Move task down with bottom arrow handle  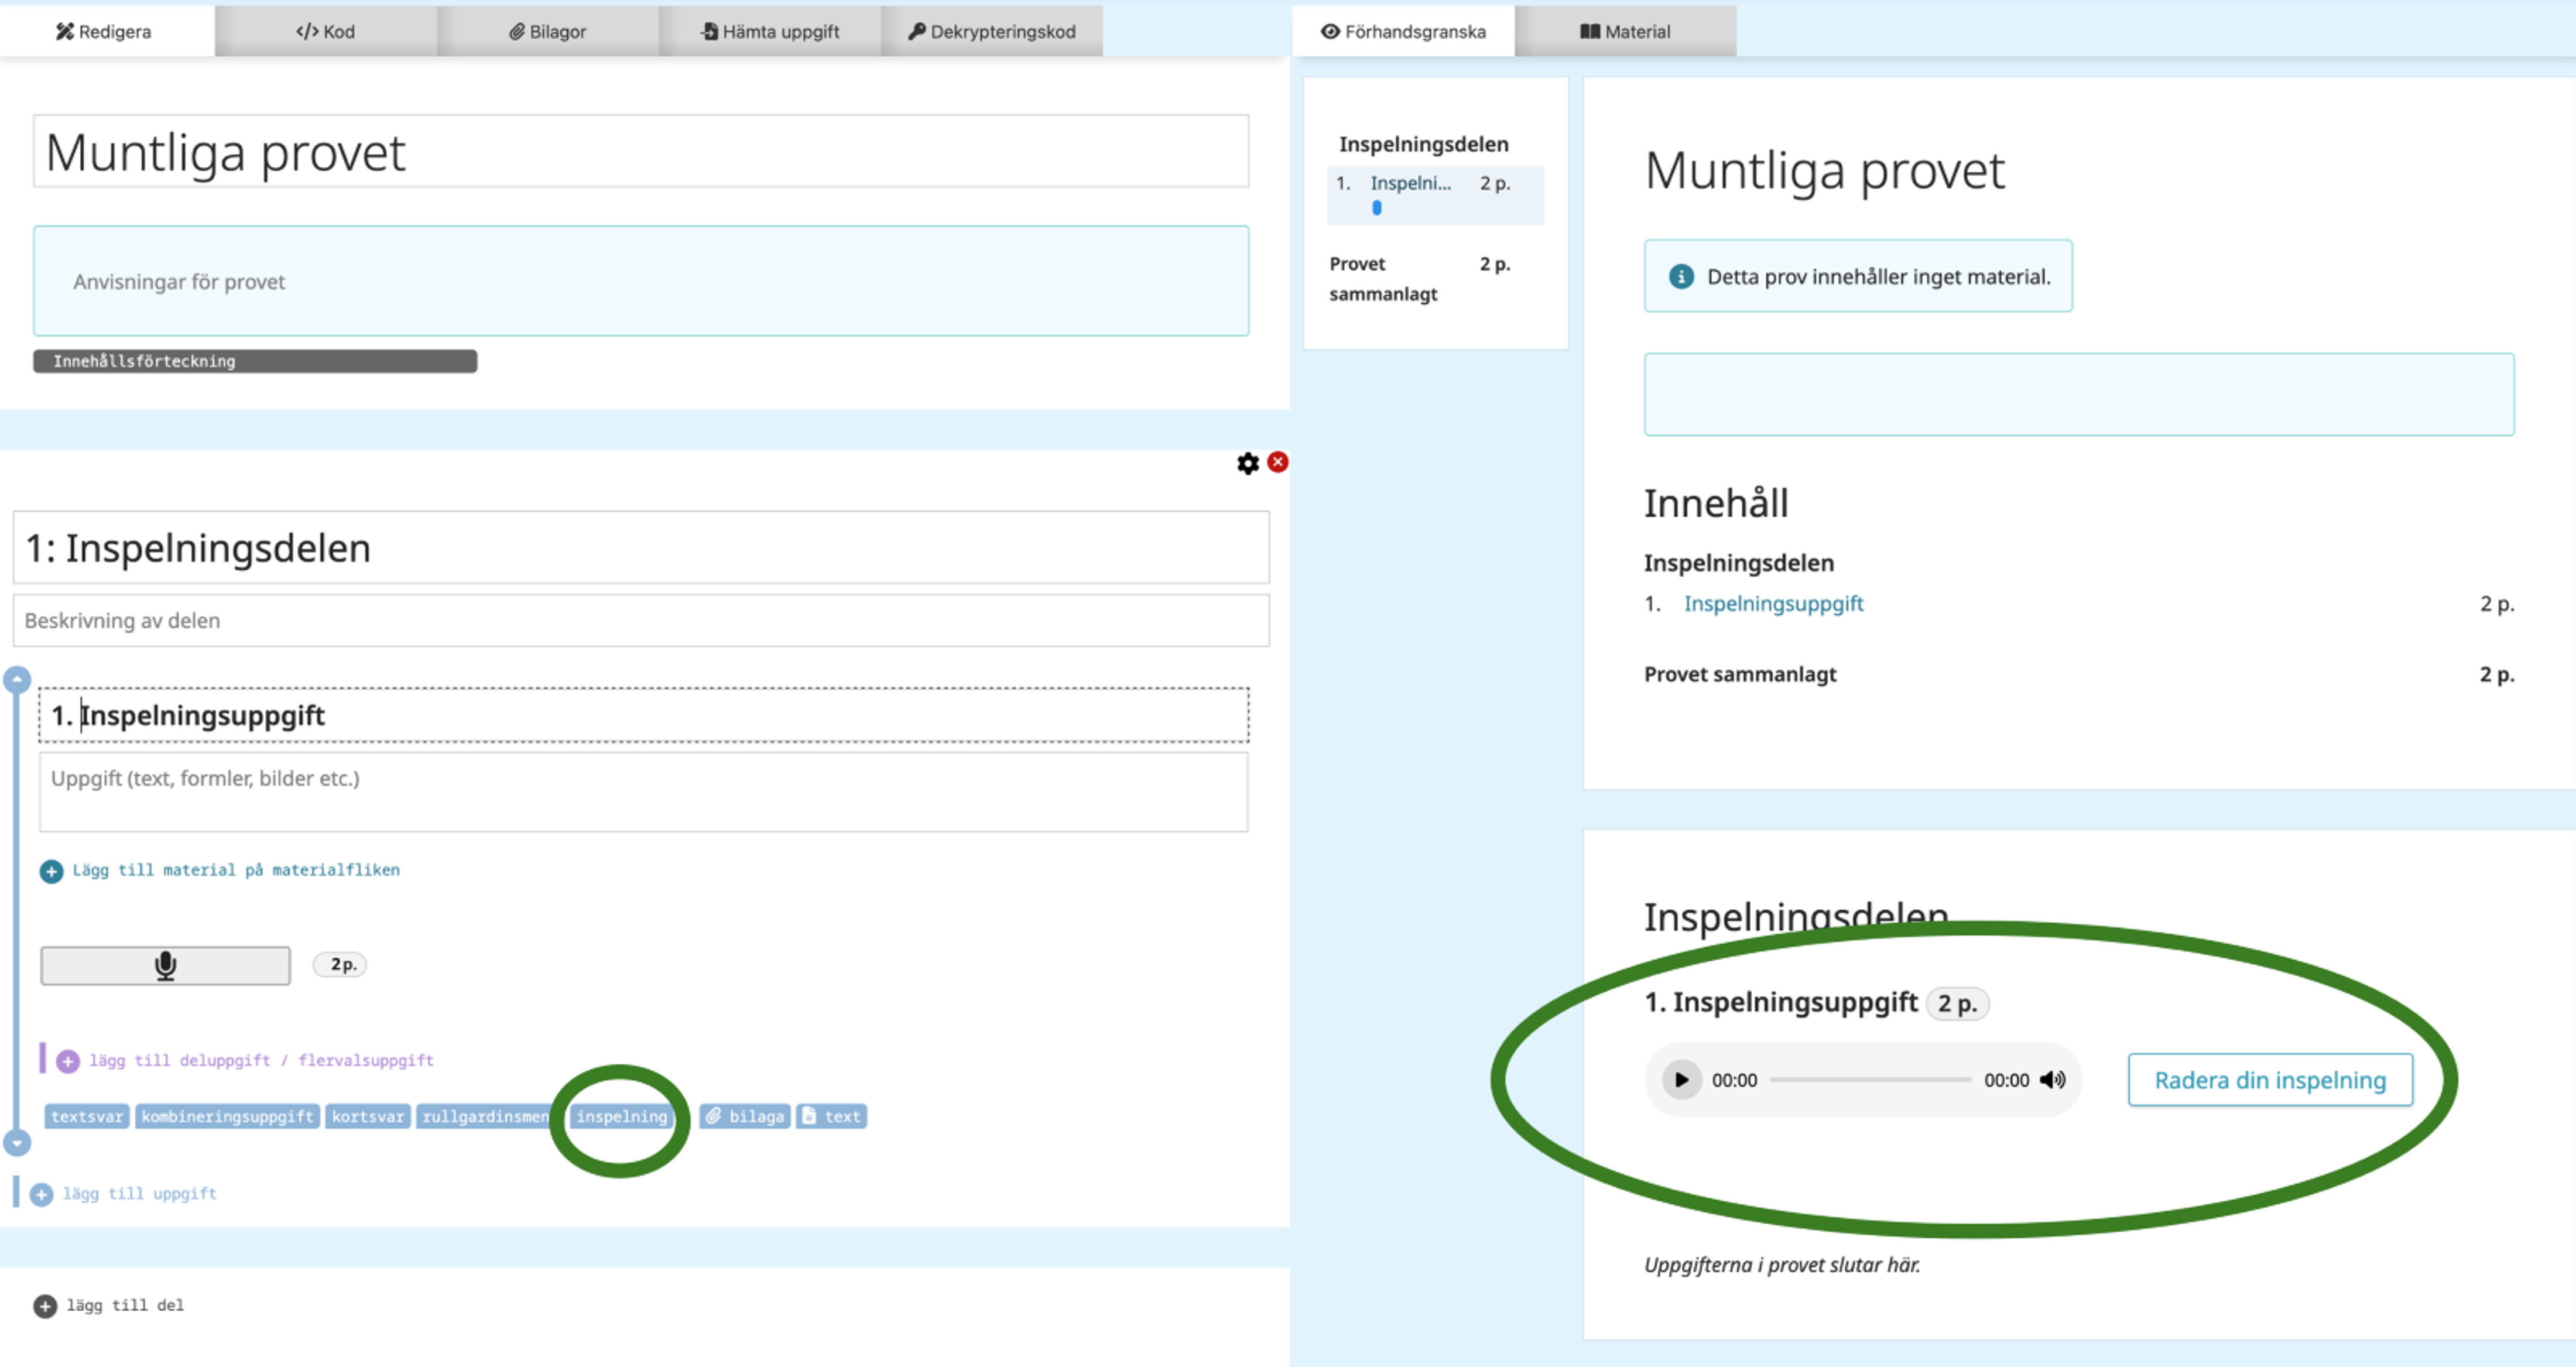17,1142
